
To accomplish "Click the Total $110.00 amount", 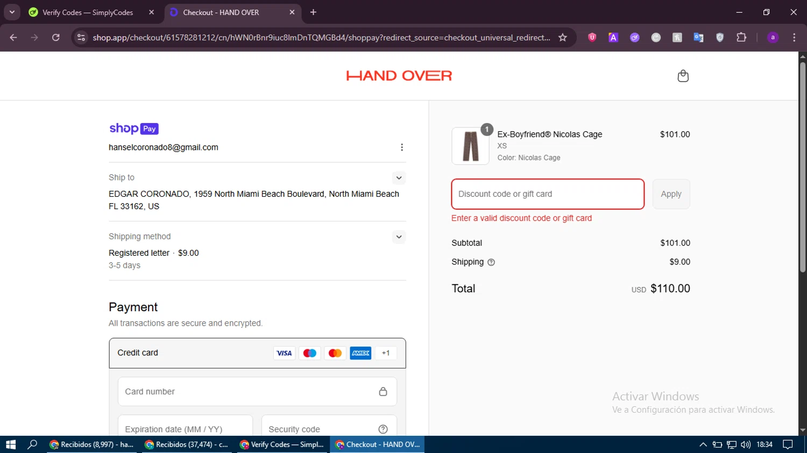I will (x=670, y=289).
